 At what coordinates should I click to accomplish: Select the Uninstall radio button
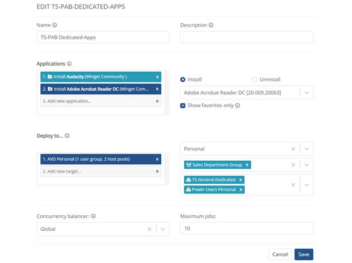[255, 80]
